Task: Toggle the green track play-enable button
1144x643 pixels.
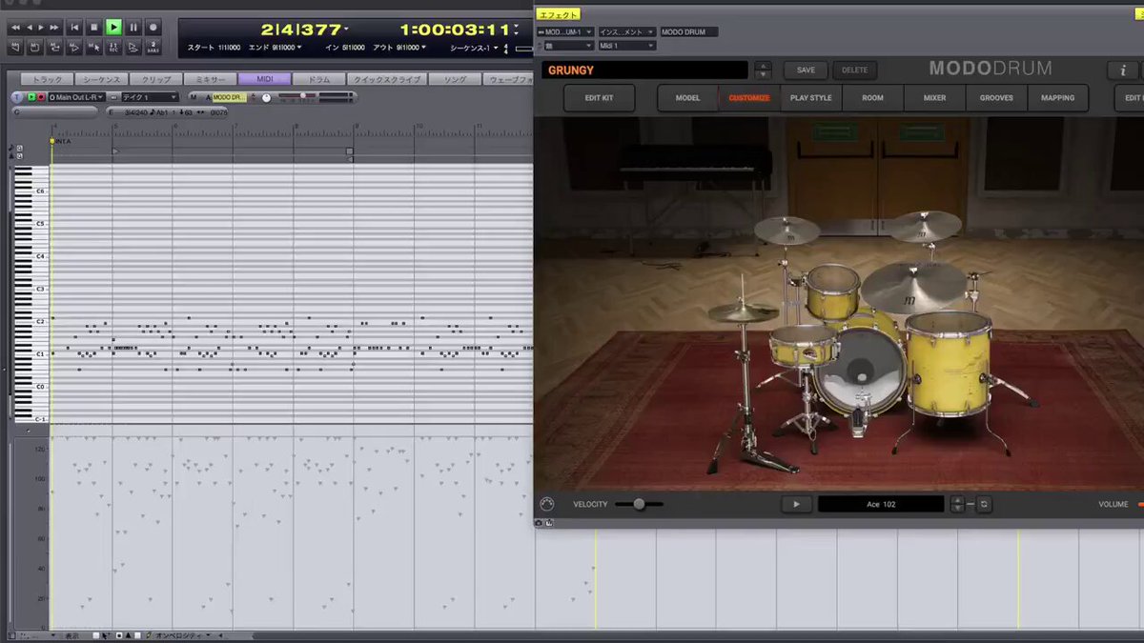Action: pyautogui.click(x=31, y=97)
